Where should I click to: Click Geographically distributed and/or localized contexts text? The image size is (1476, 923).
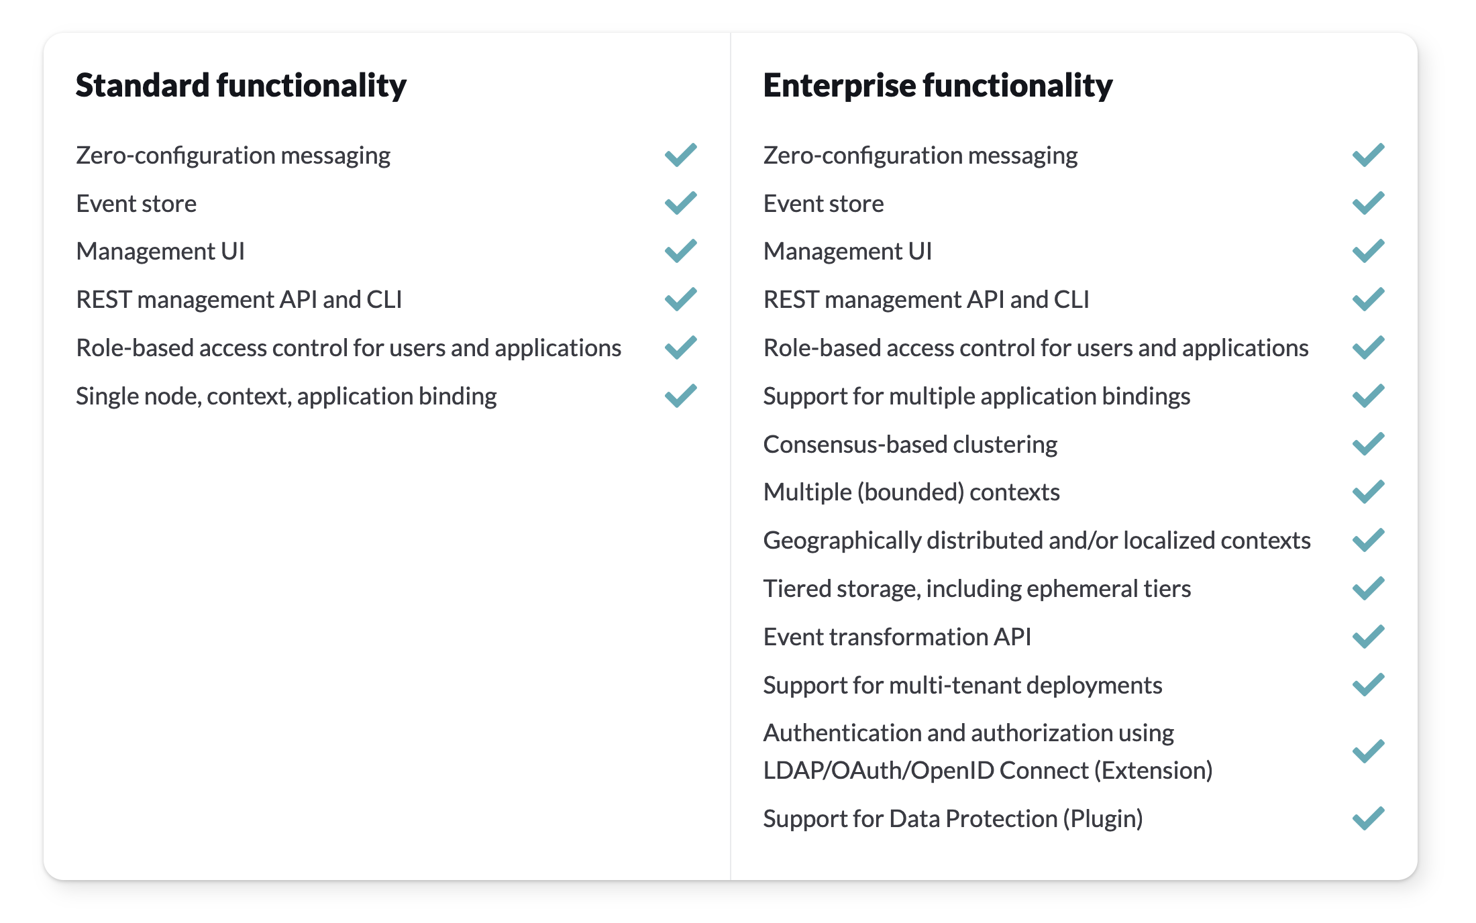point(1037,541)
